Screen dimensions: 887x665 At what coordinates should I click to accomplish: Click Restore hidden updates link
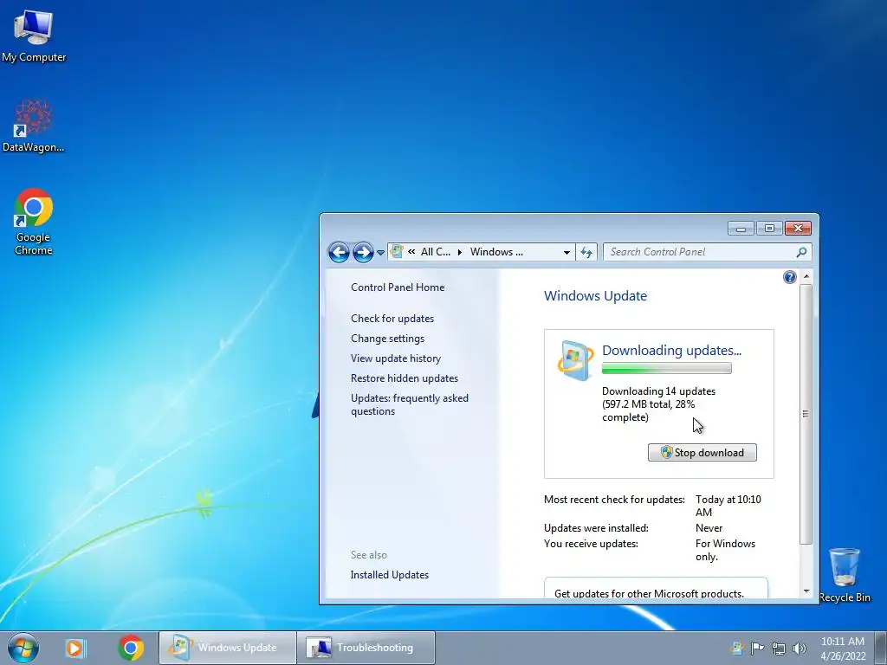tap(404, 378)
